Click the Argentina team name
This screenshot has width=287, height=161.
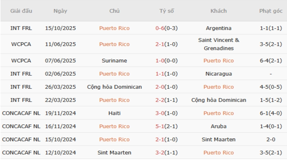click(218, 28)
